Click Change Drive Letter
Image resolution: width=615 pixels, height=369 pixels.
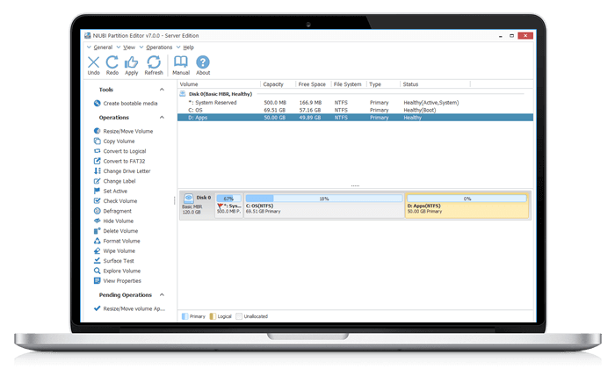pyautogui.click(x=128, y=170)
